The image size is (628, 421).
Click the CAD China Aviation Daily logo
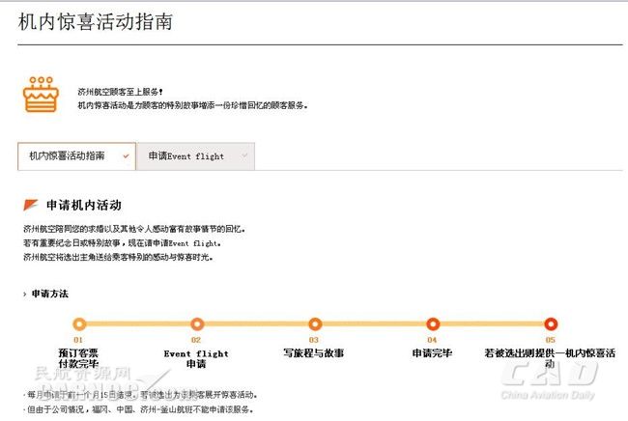tap(548, 379)
